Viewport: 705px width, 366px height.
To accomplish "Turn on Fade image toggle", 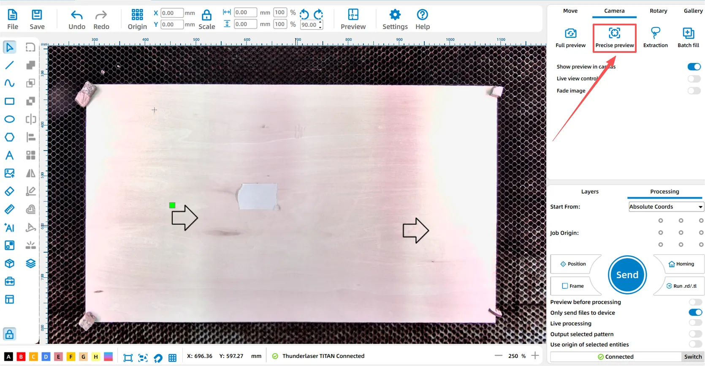I will (694, 91).
